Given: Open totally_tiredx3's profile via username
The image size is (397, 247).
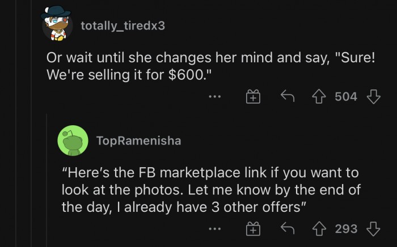Looking at the screenshot, I should [x=123, y=26].
